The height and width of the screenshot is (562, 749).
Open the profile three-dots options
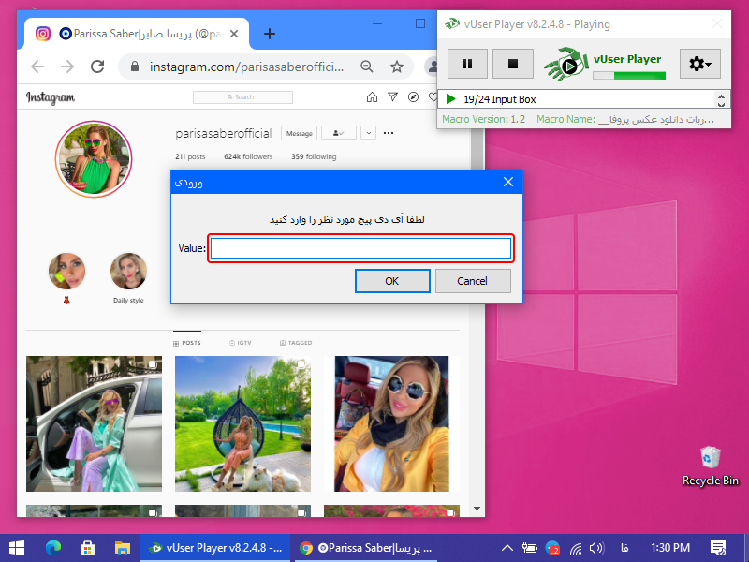[389, 133]
